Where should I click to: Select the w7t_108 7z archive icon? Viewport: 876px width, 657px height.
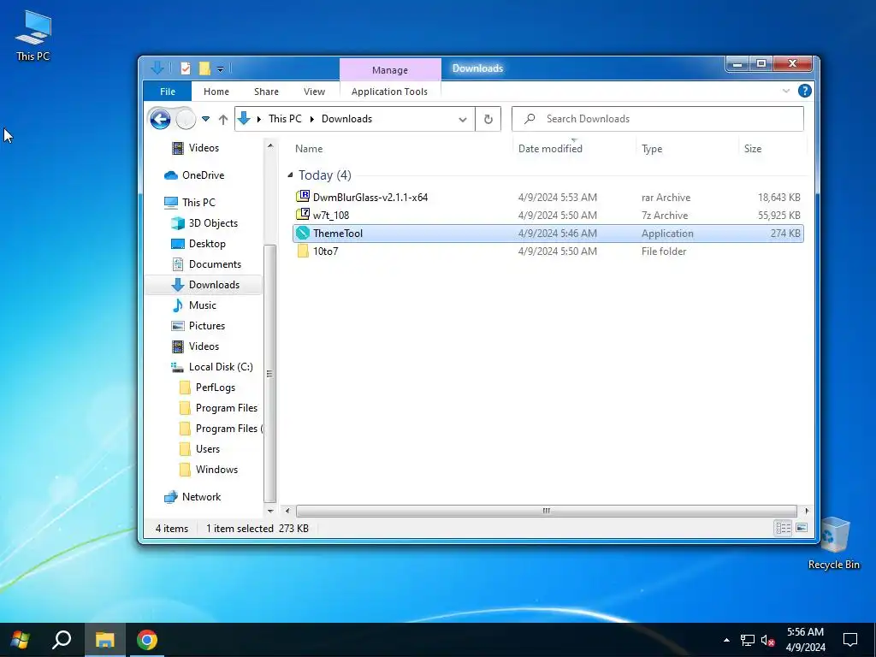point(303,215)
